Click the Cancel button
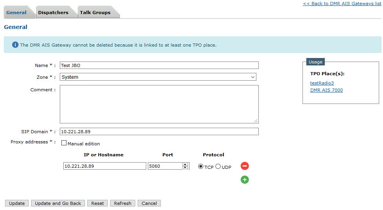The height and width of the screenshot is (210, 383). pyautogui.click(x=149, y=203)
